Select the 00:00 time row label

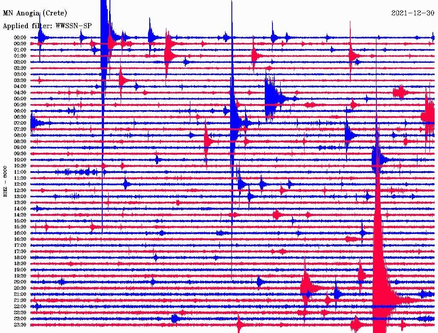(20, 38)
